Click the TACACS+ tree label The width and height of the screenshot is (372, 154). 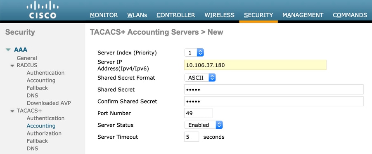(x=29, y=111)
